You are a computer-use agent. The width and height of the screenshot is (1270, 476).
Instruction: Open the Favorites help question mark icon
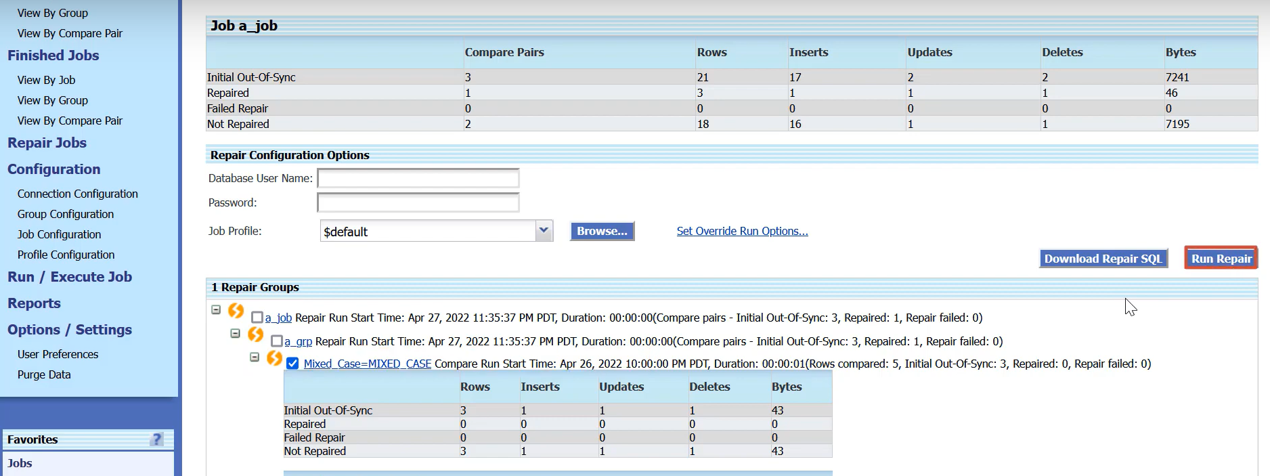pyautogui.click(x=156, y=439)
